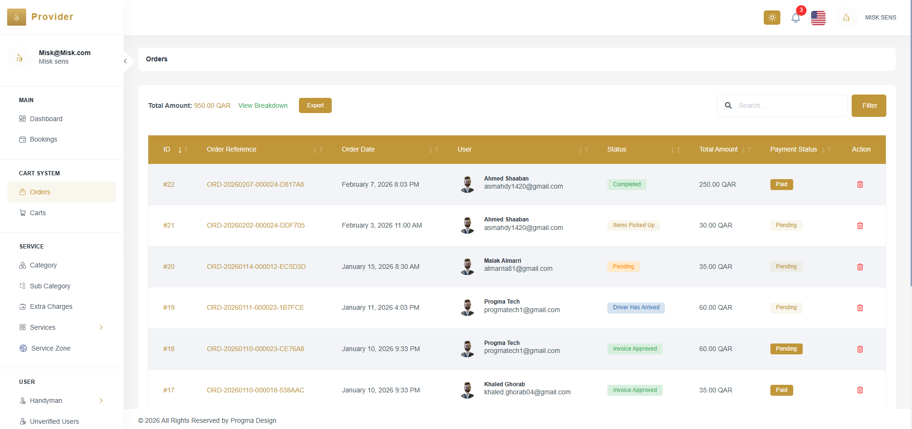Image resolution: width=912 pixels, height=429 pixels.
Task: Click the Bookings calendar icon
Action: [x=23, y=139]
